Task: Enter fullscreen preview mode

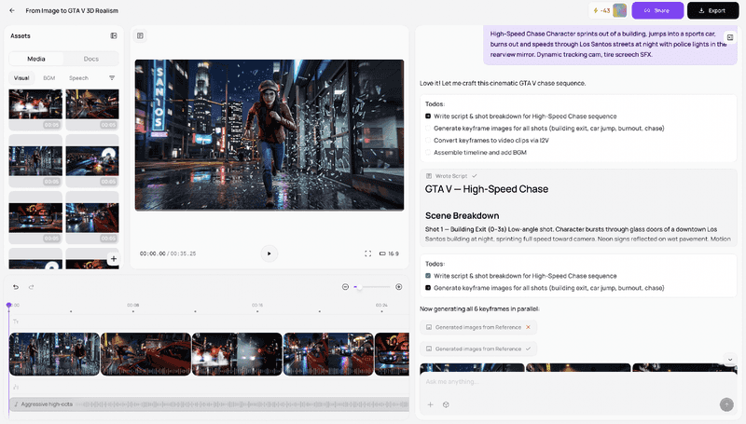Action: [367, 253]
